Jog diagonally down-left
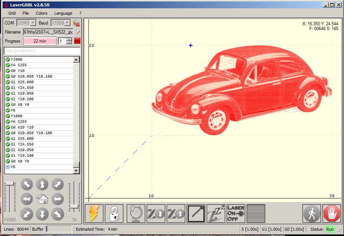 pos(27,214)
